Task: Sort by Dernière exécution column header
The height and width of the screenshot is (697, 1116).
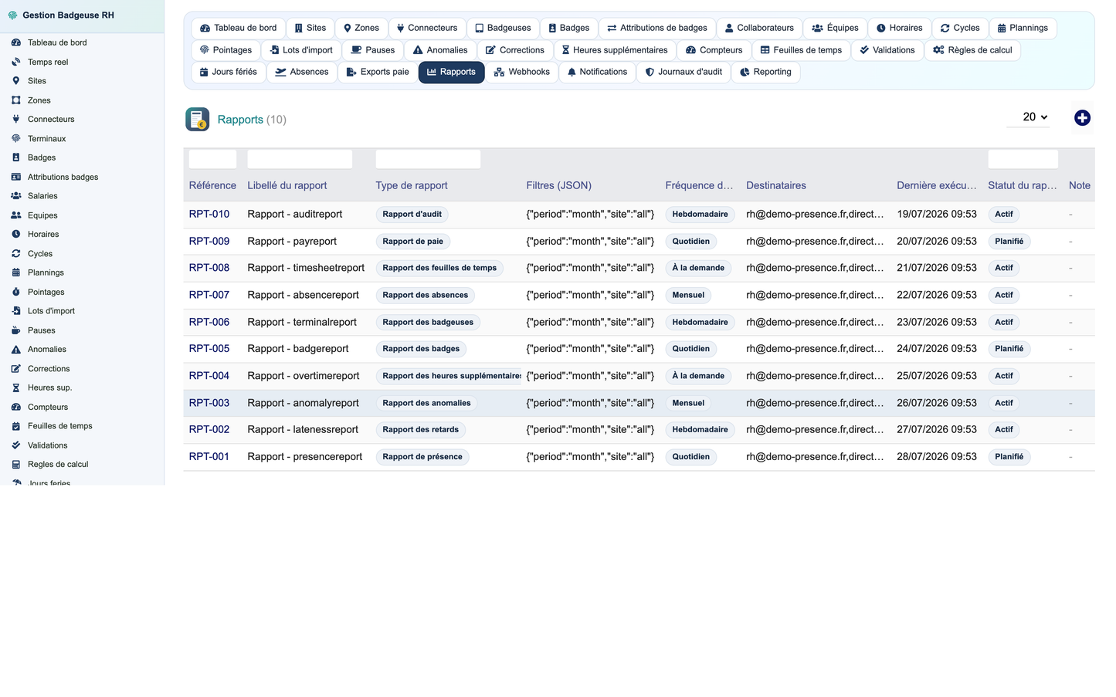Action: coord(937,185)
